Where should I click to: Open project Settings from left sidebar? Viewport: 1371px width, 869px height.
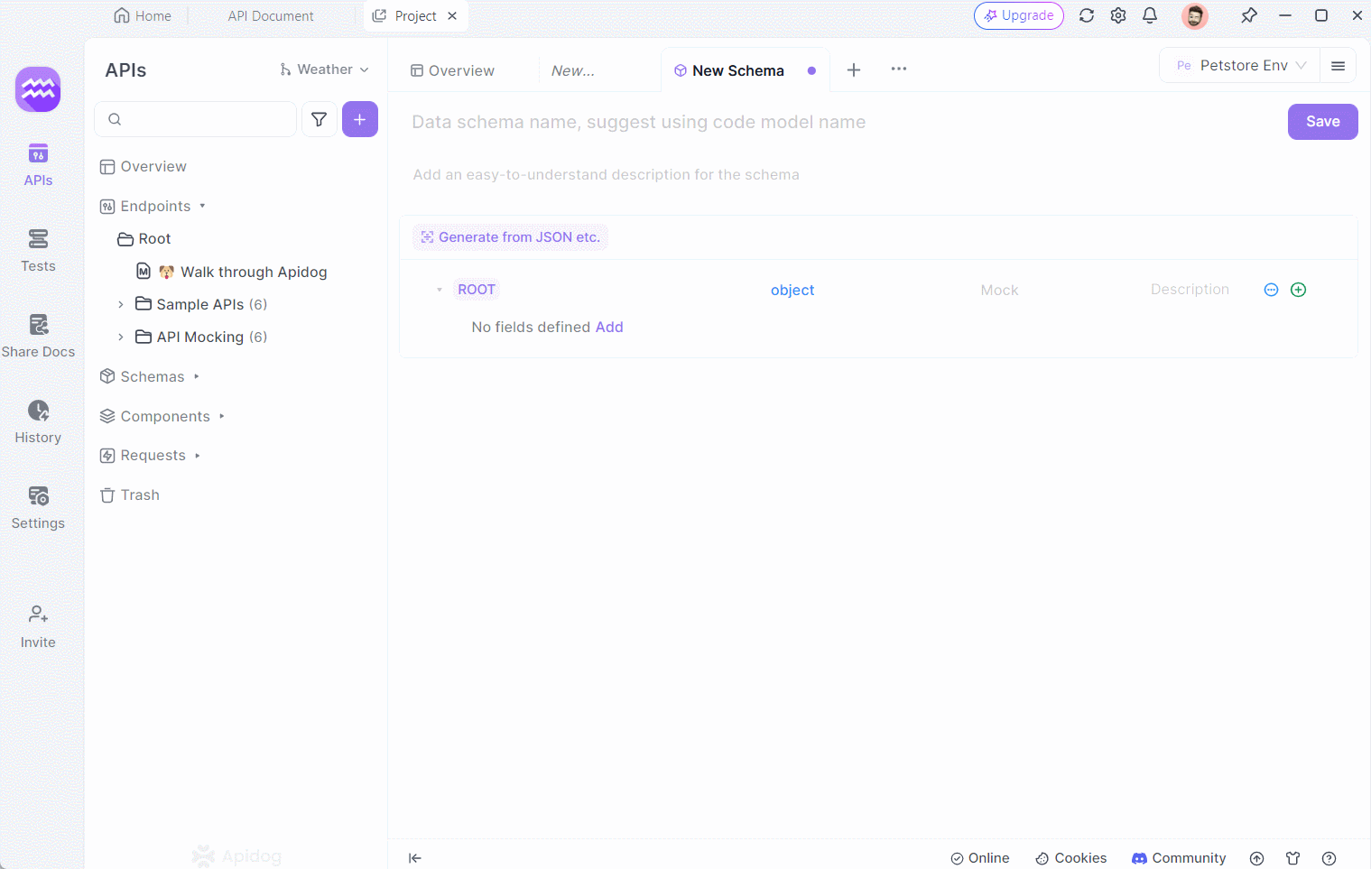pyautogui.click(x=38, y=506)
